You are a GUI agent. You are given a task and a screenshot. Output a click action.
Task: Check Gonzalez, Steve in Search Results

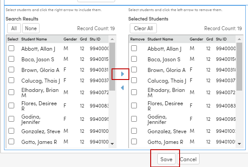[x=12, y=131]
